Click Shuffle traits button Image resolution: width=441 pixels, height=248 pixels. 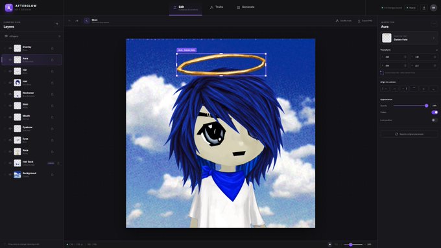(344, 21)
